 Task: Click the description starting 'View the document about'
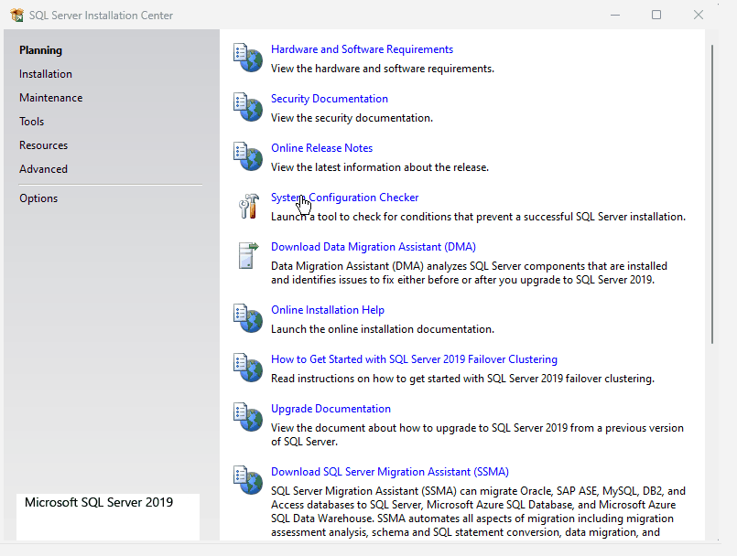[477, 435]
